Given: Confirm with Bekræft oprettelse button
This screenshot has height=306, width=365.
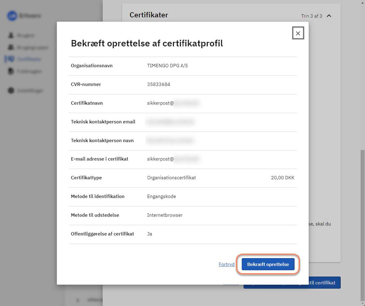Looking at the screenshot, I should pyautogui.click(x=268, y=264).
